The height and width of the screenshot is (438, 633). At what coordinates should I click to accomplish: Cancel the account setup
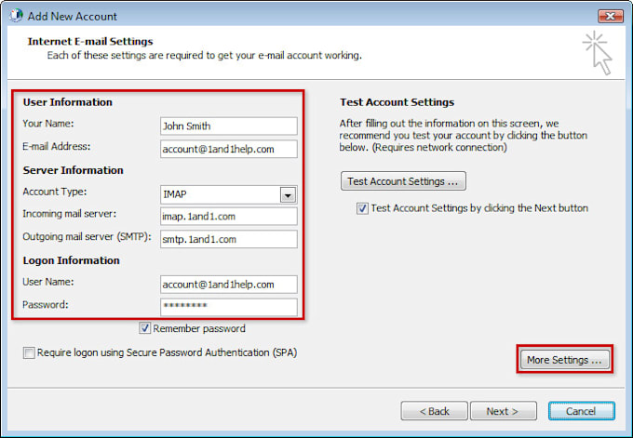click(581, 411)
